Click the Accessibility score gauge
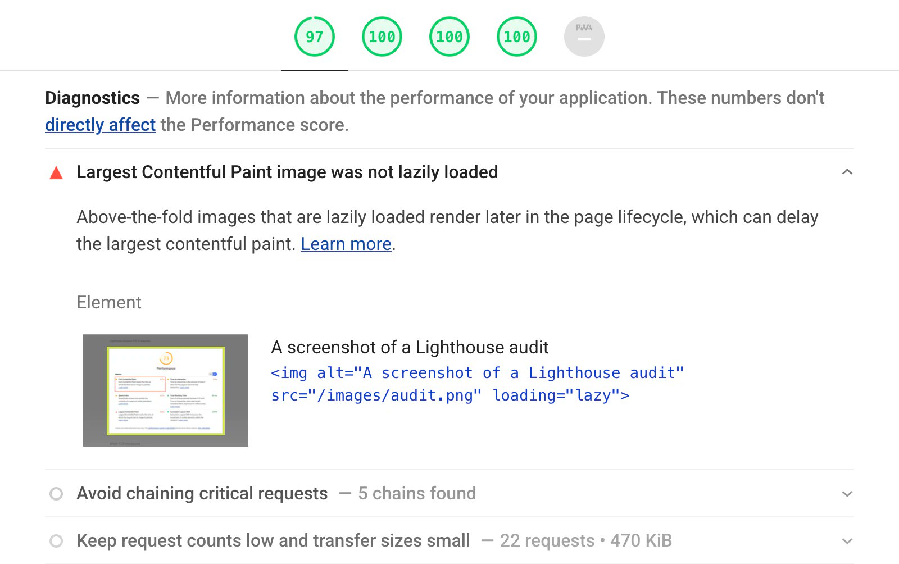899x564 pixels. pos(382,36)
